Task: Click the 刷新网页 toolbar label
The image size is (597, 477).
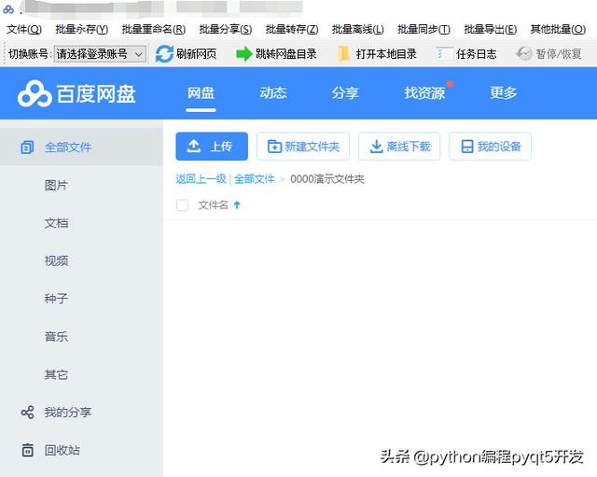Action: tap(196, 54)
